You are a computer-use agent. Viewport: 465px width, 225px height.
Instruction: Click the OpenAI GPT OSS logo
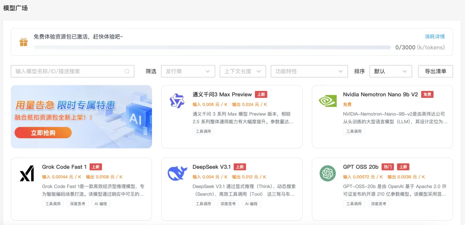[327, 173]
